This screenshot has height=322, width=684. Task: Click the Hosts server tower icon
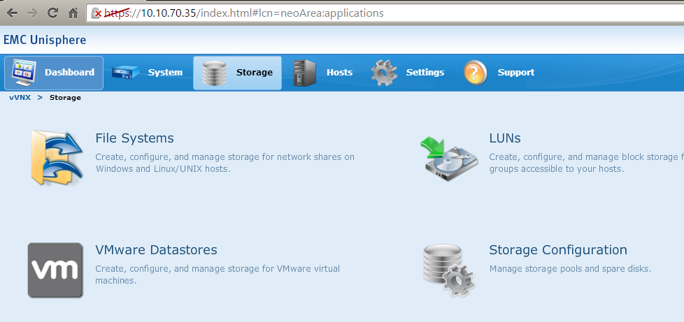304,73
